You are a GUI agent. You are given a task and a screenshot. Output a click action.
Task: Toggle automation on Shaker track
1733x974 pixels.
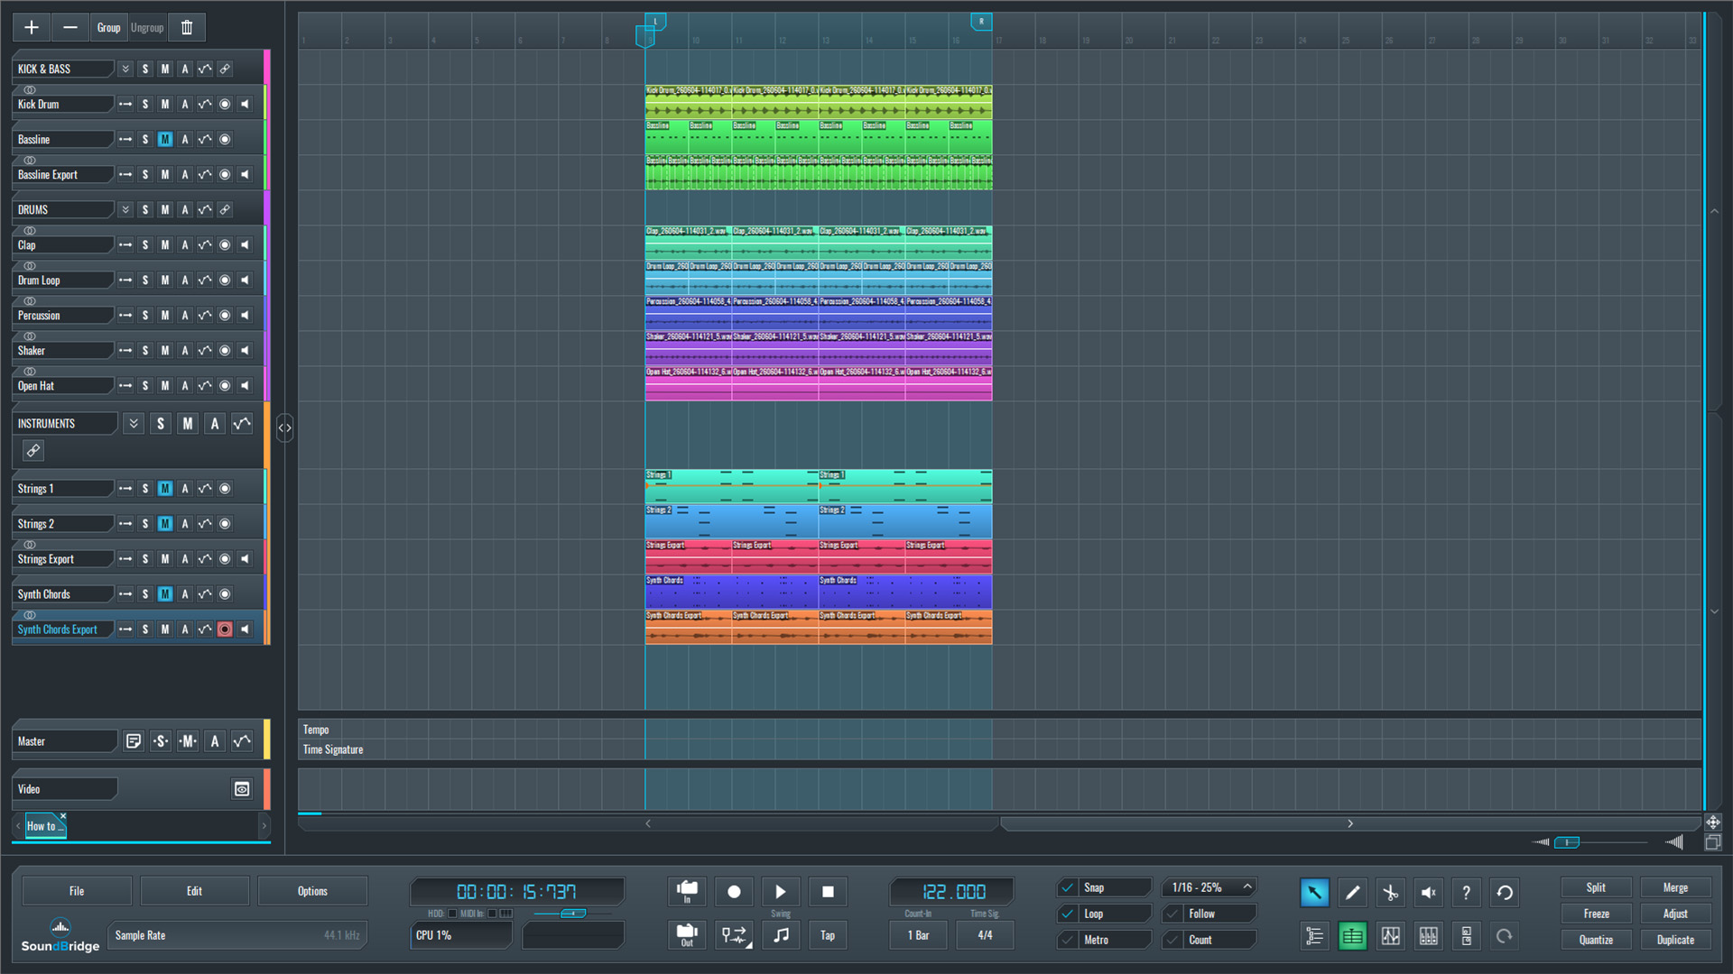tap(205, 350)
